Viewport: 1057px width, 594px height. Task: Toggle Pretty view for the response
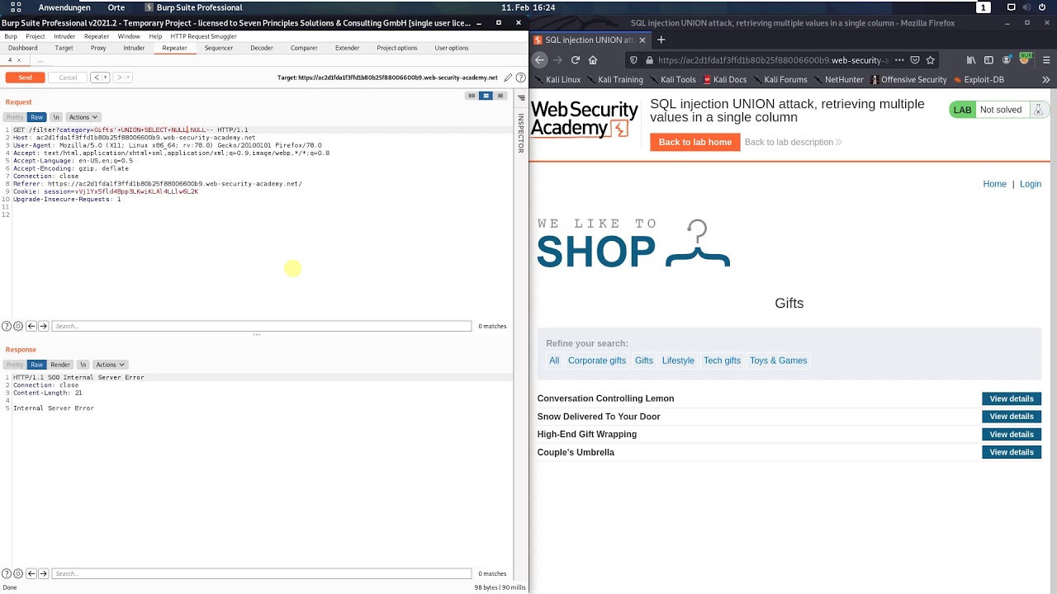15,365
